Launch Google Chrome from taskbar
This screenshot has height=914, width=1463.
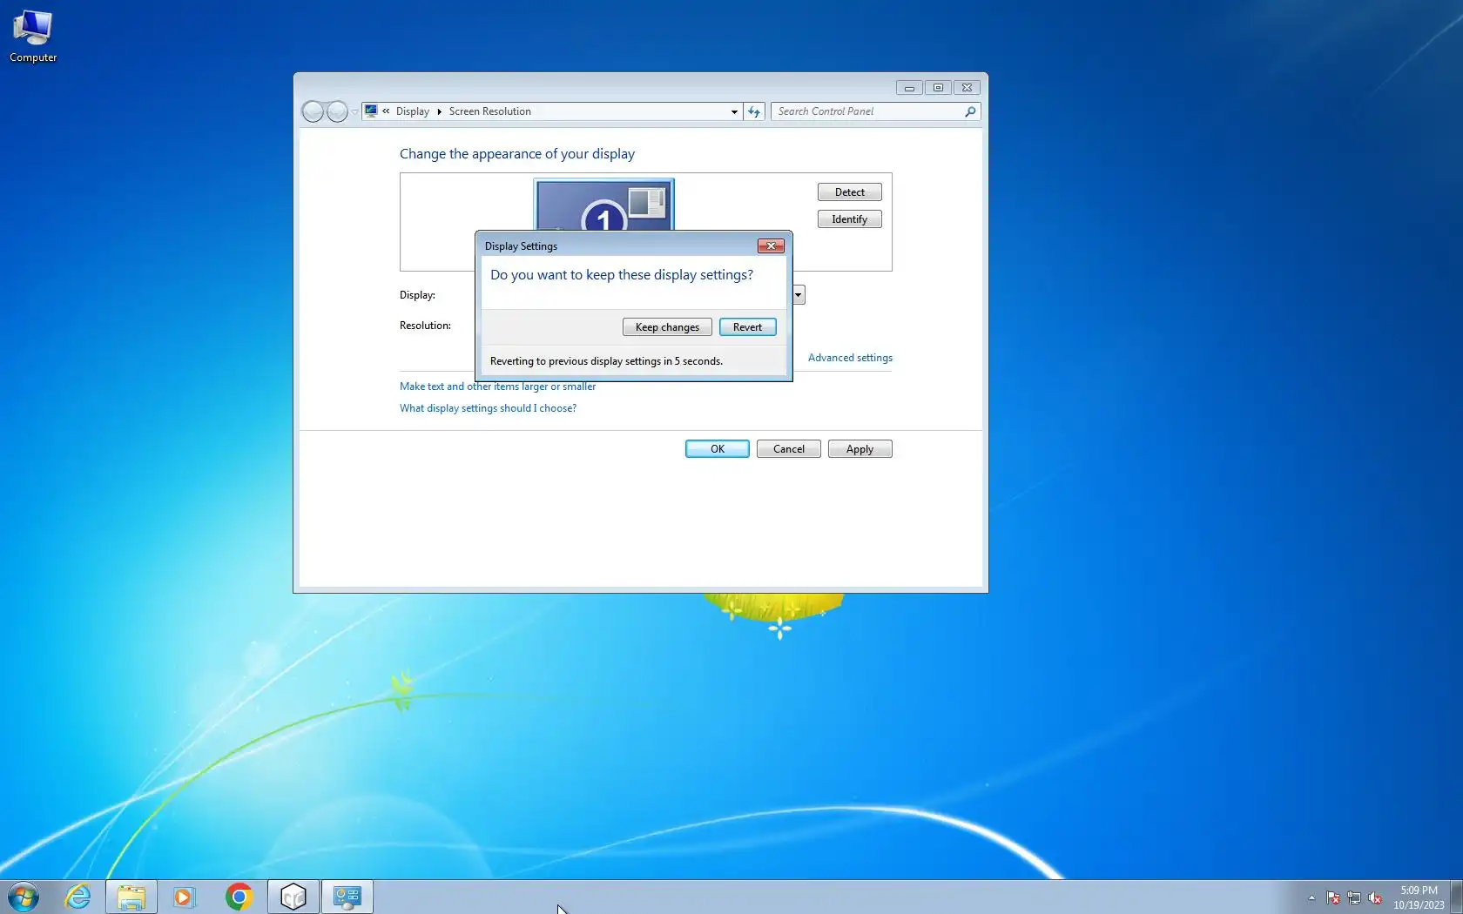(x=239, y=897)
